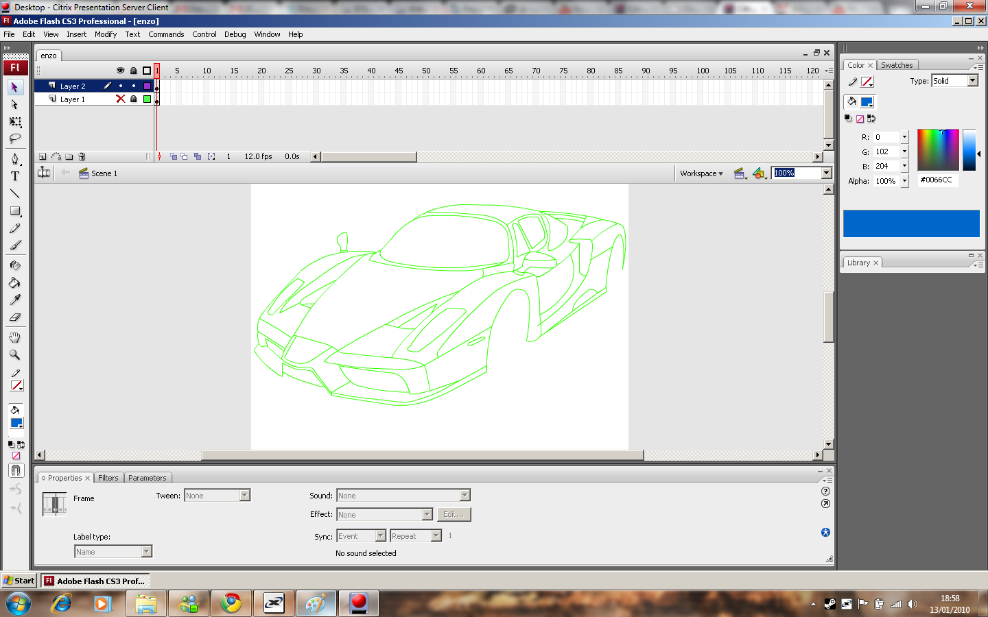988x617 pixels.
Task: Click Swap Colors button in Color panel
Action: [871, 119]
